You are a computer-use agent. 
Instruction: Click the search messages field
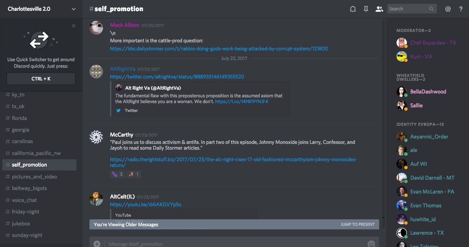coord(408,9)
